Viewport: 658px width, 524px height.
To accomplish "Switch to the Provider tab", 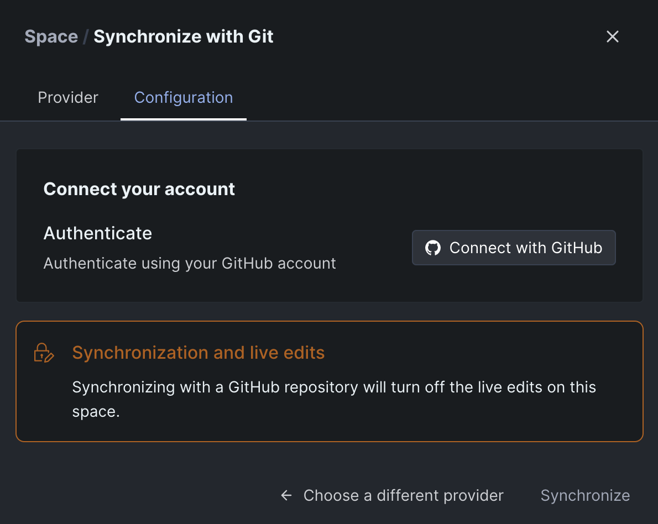I will click(x=68, y=98).
